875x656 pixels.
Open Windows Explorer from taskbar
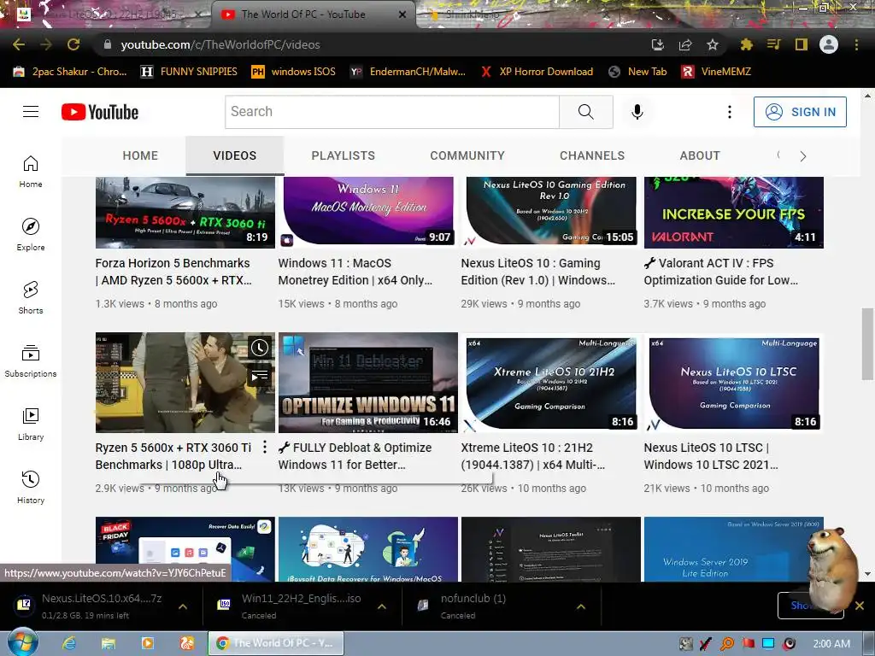coord(109,643)
